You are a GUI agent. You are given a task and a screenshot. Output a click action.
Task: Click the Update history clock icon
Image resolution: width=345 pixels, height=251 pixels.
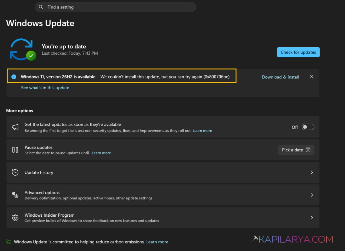[x=15, y=172]
